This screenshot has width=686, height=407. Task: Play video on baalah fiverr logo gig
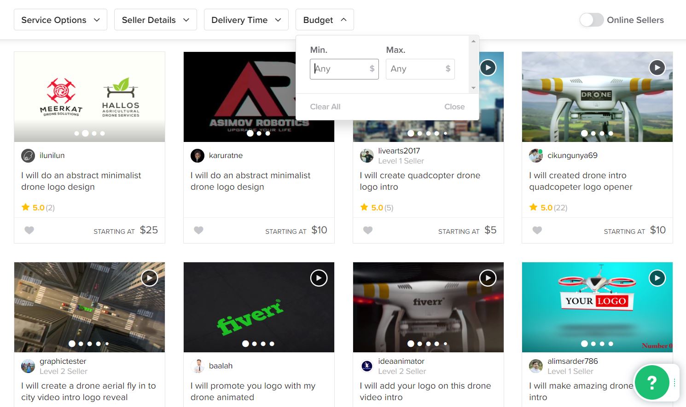(x=319, y=278)
